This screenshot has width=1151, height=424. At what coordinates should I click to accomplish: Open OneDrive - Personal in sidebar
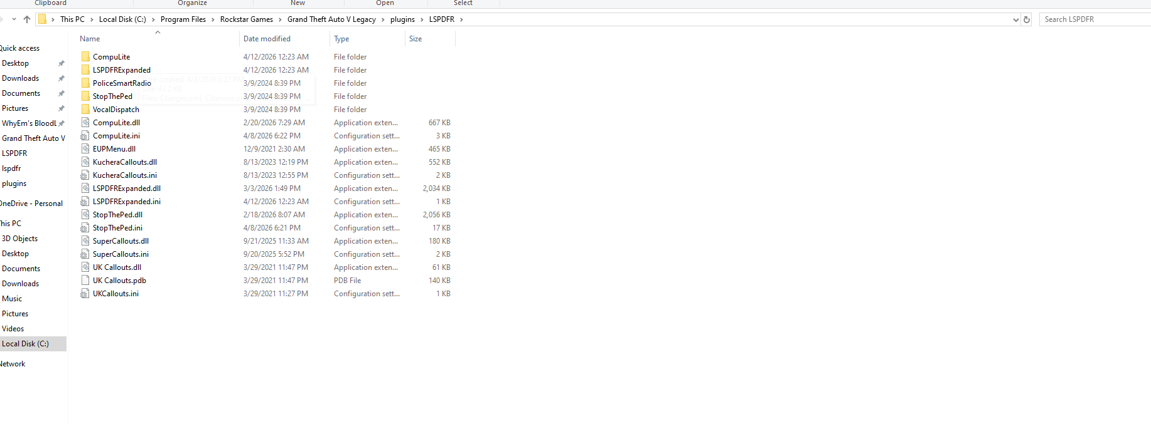pos(31,204)
